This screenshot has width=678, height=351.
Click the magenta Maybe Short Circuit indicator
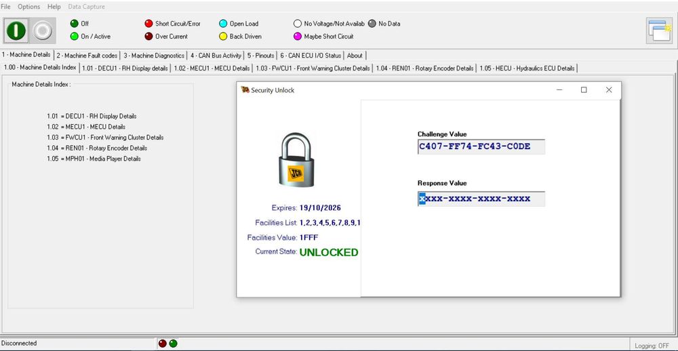298,37
